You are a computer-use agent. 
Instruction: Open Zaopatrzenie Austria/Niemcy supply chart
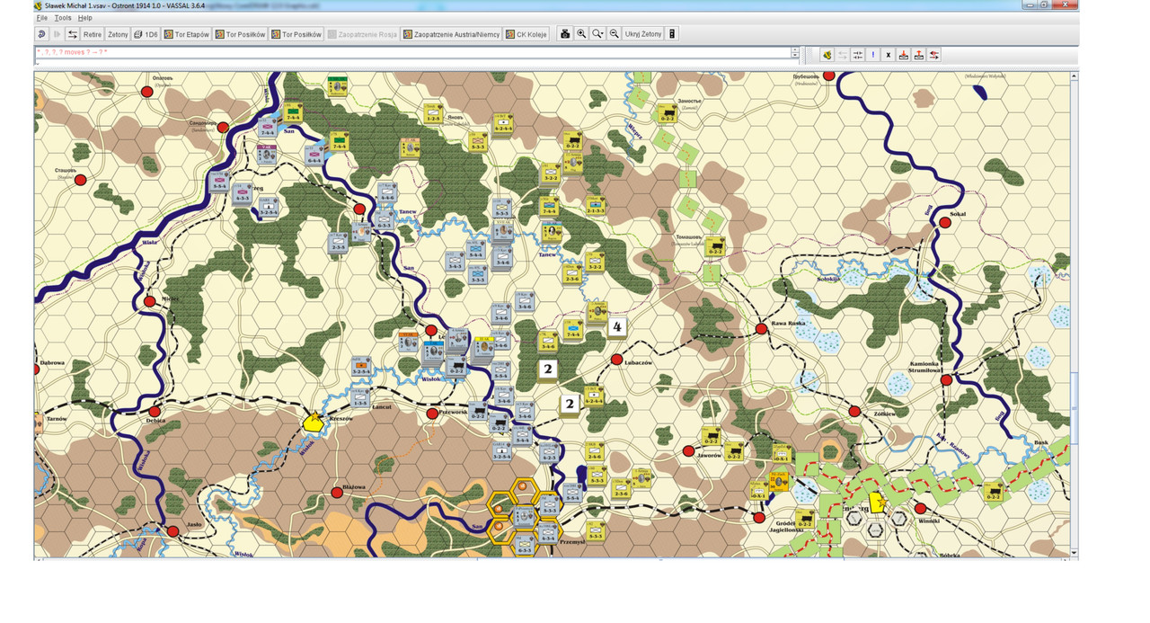pyautogui.click(x=452, y=34)
